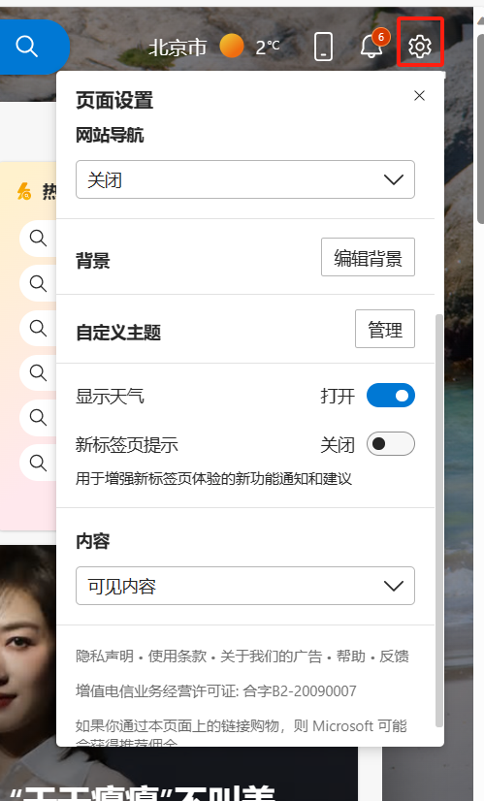Open the mobile phone icon in header
Viewport: 484px width, 801px height.
(323, 47)
